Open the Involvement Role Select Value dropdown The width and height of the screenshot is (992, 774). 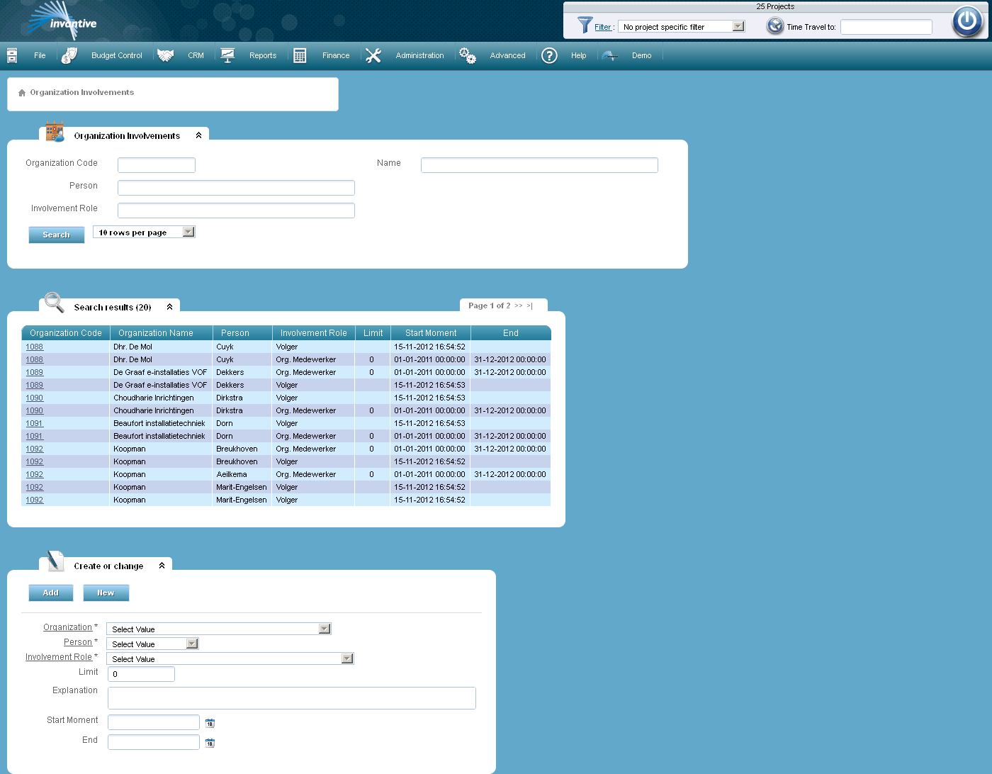(x=346, y=658)
